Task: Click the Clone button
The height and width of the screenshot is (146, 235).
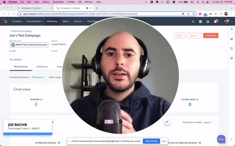Action: pyautogui.click(x=180, y=35)
